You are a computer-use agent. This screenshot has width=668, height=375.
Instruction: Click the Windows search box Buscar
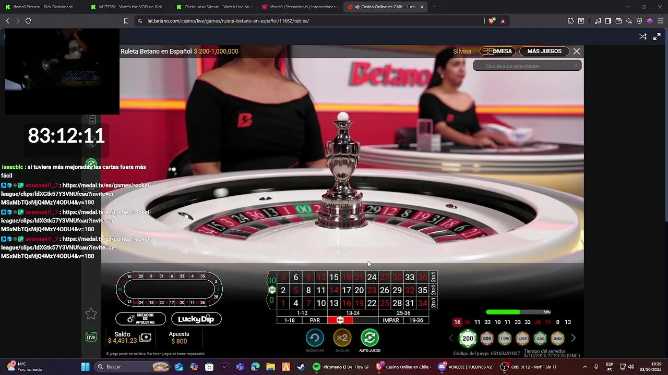133,367
